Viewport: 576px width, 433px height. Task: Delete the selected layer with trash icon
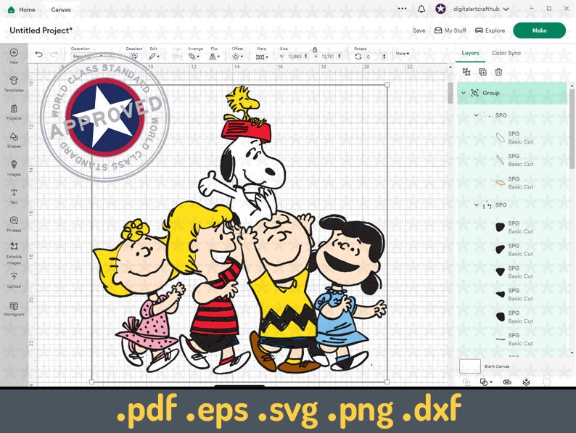[498, 72]
